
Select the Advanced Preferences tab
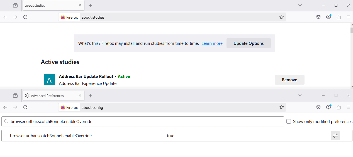(x=53, y=95)
